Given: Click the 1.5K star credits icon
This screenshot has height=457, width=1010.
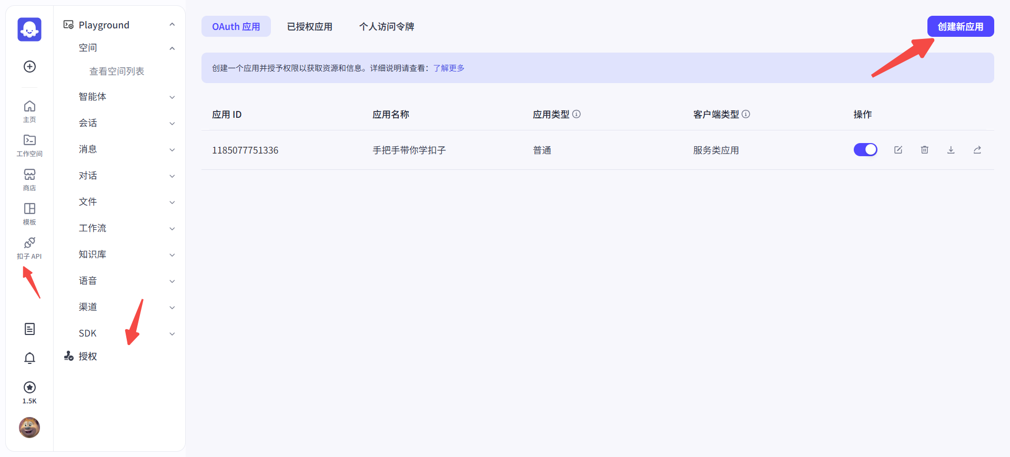Looking at the screenshot, I should coord(30,387).
